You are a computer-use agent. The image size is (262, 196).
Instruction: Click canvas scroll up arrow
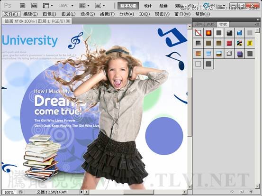[x=190, y=27]
